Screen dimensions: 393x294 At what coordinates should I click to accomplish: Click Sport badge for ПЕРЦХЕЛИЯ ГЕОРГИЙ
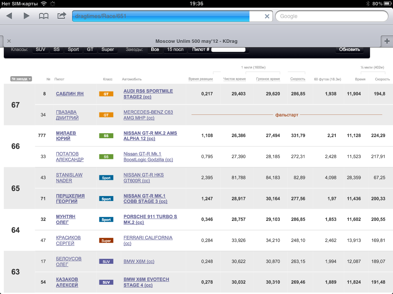106,199
